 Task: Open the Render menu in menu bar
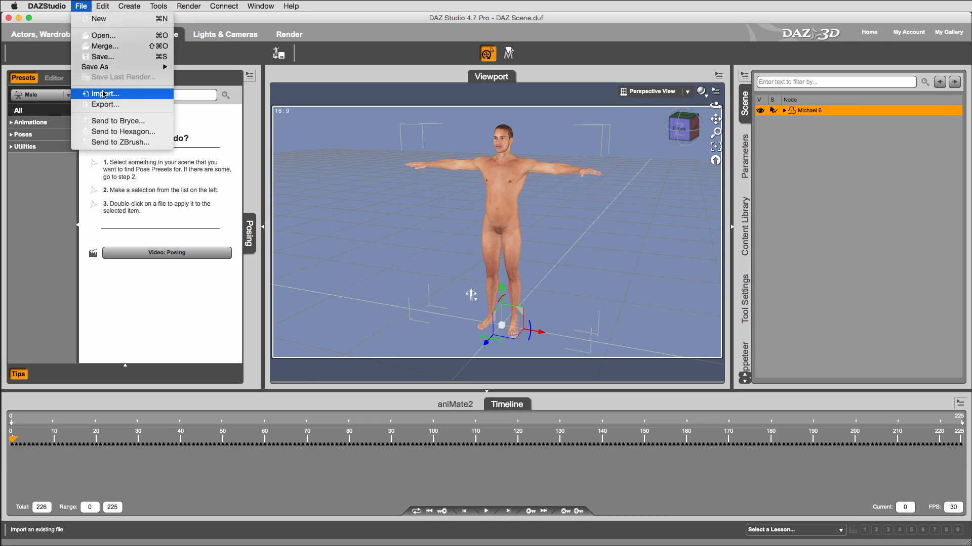coord(188,6)
